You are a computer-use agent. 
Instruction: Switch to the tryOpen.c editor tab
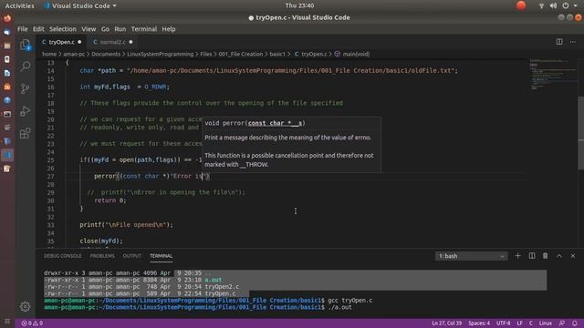[61, 42]
